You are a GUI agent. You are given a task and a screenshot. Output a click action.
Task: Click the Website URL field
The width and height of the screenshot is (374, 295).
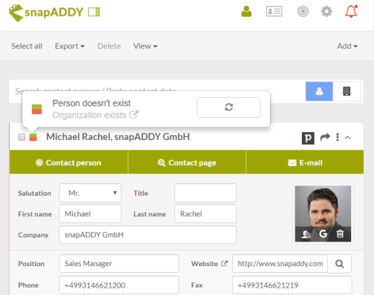pos(280,264)
